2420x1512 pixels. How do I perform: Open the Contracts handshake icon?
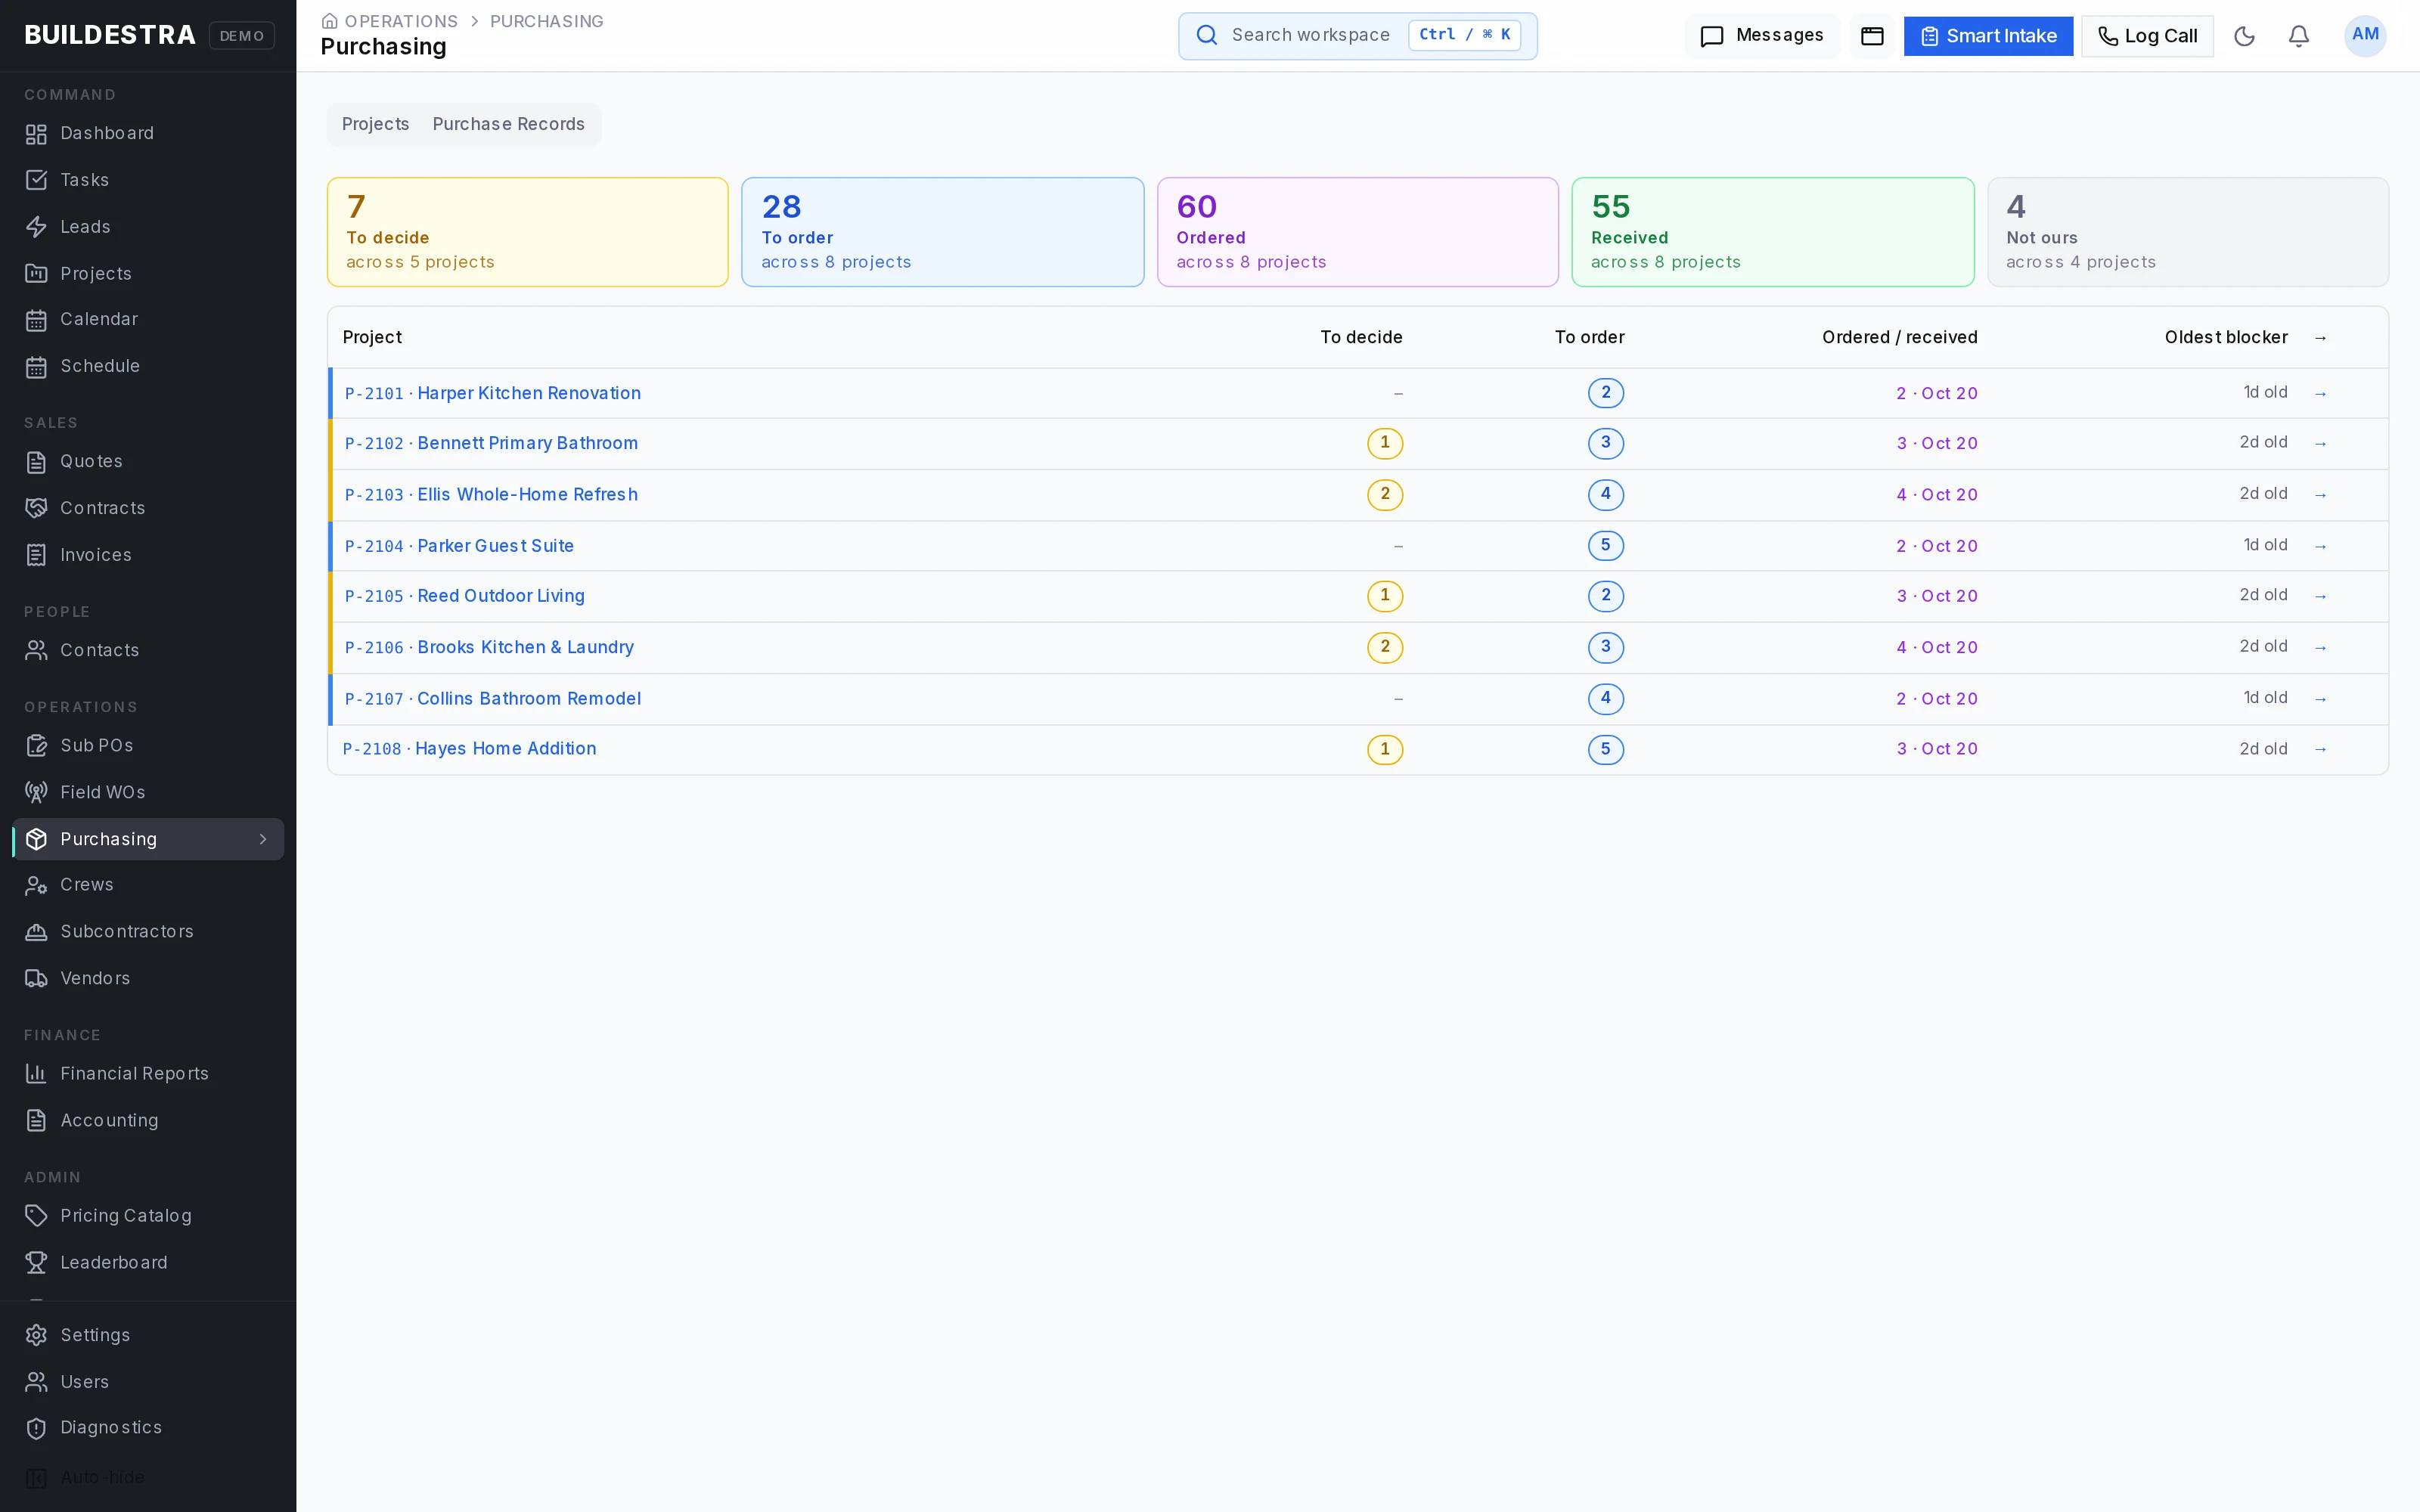(36, 508)
